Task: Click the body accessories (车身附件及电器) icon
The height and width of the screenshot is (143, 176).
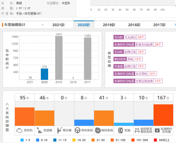Action: 157,130
